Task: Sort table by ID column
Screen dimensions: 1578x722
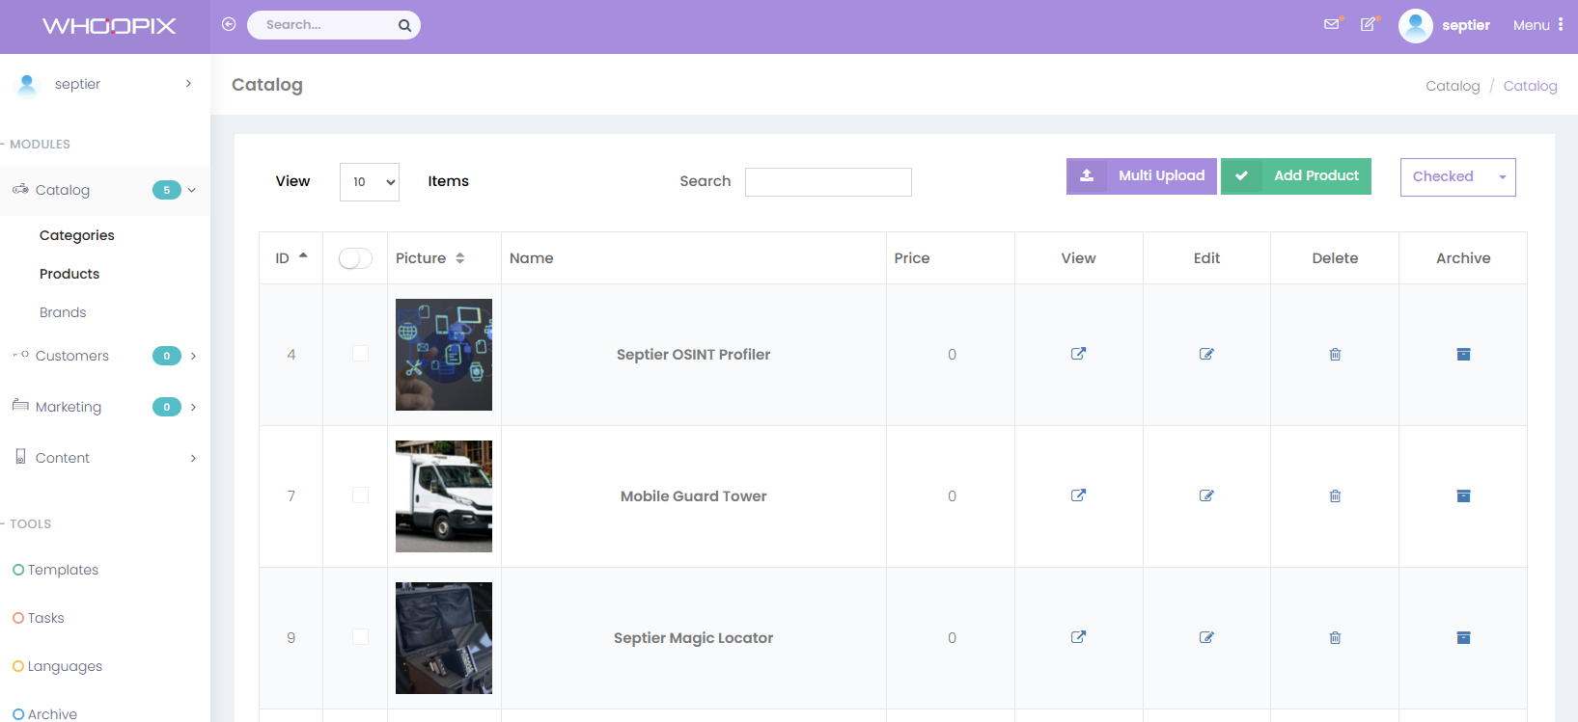Action: coord(291,258)
